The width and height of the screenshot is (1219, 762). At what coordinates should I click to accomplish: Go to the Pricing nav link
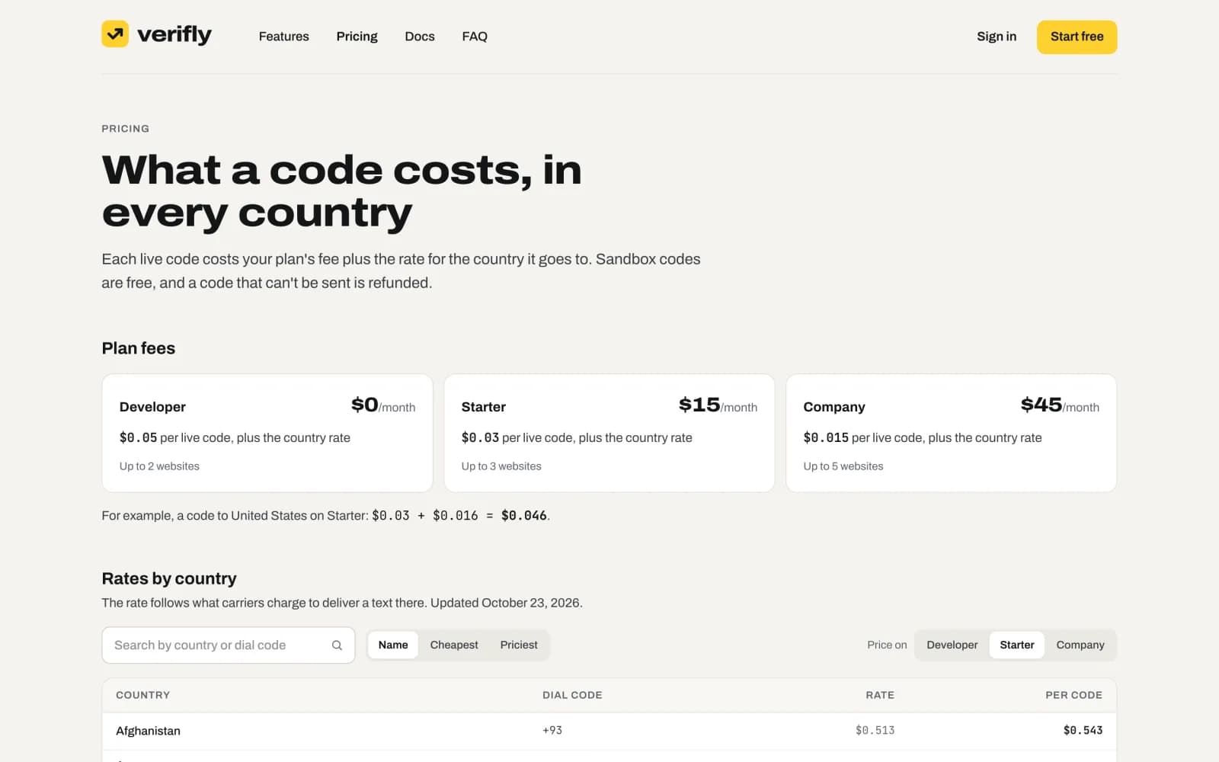(x=357, y=37)
